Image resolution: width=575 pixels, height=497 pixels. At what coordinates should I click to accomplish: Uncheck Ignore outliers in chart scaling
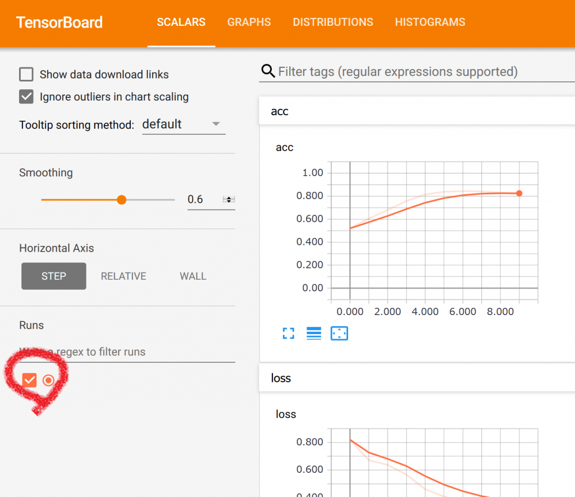[26, 97]
